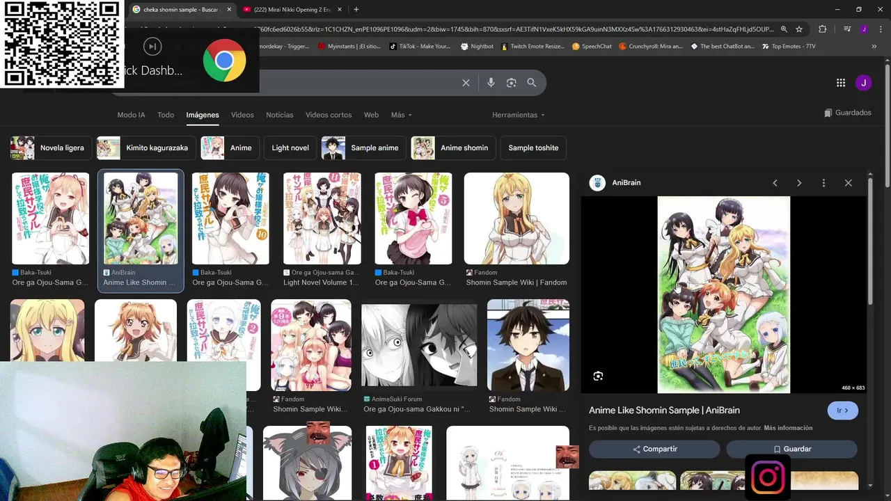Open the TikTok bookmark
The width and height of the screenshot is (891, 501).
click(420, 47)
